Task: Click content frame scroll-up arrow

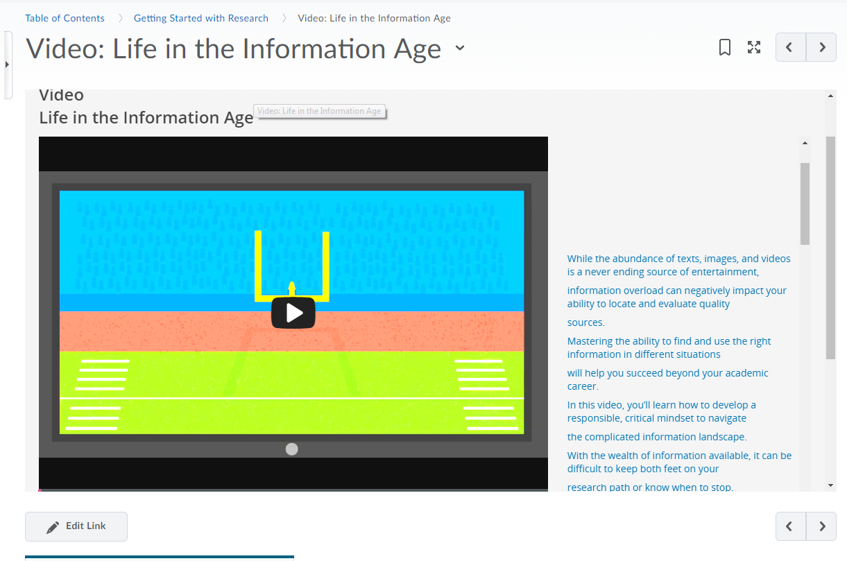Action: point(830,96)
